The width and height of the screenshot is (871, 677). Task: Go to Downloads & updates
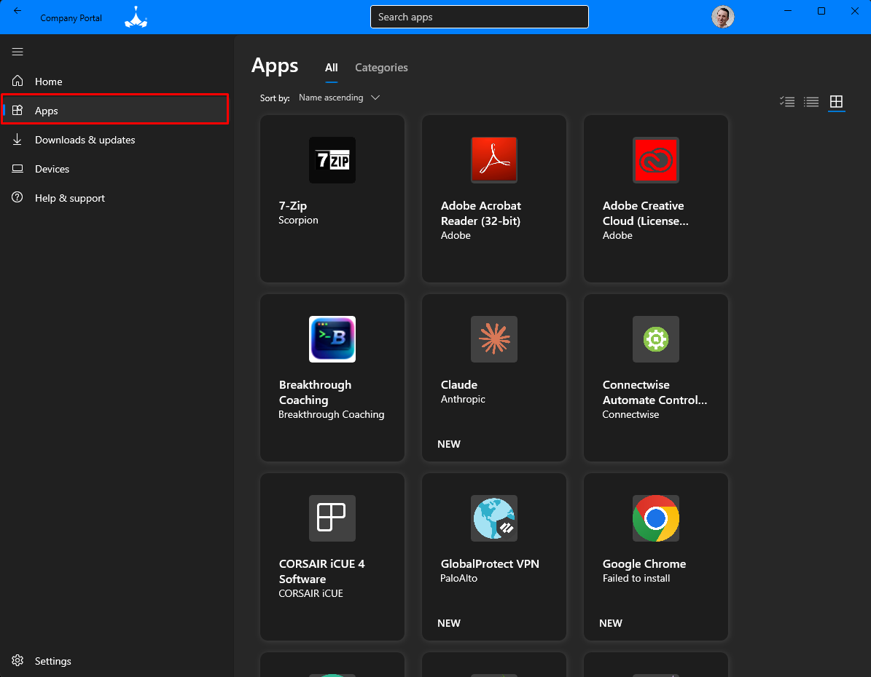(85, 140)
